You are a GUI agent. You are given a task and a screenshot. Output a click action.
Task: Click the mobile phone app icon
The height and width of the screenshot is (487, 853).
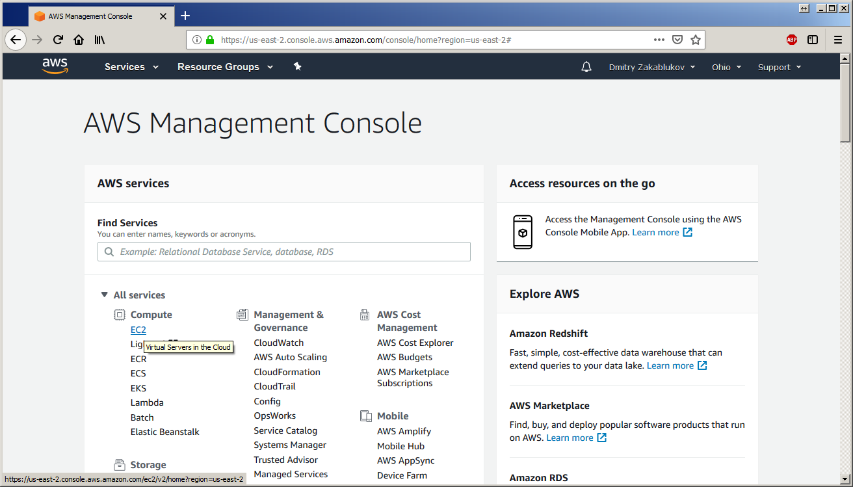pos(523,232)
